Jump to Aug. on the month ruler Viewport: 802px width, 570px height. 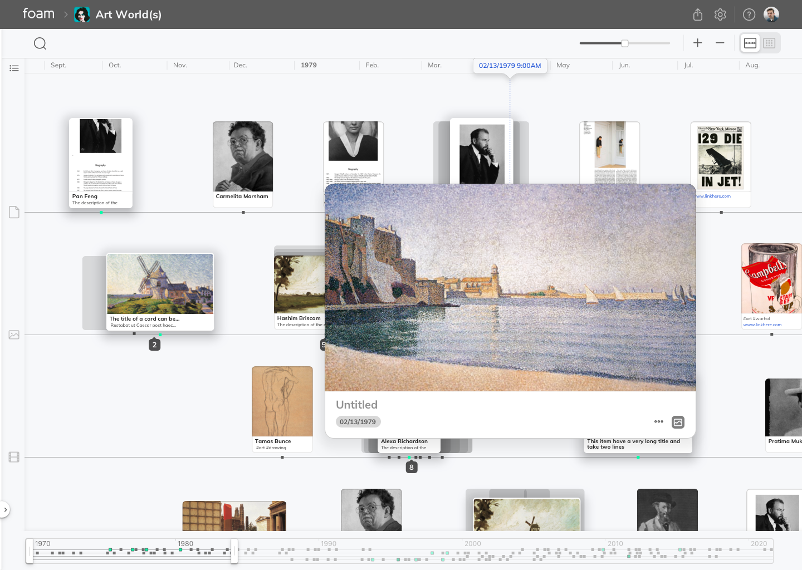(x=752, y=65)
